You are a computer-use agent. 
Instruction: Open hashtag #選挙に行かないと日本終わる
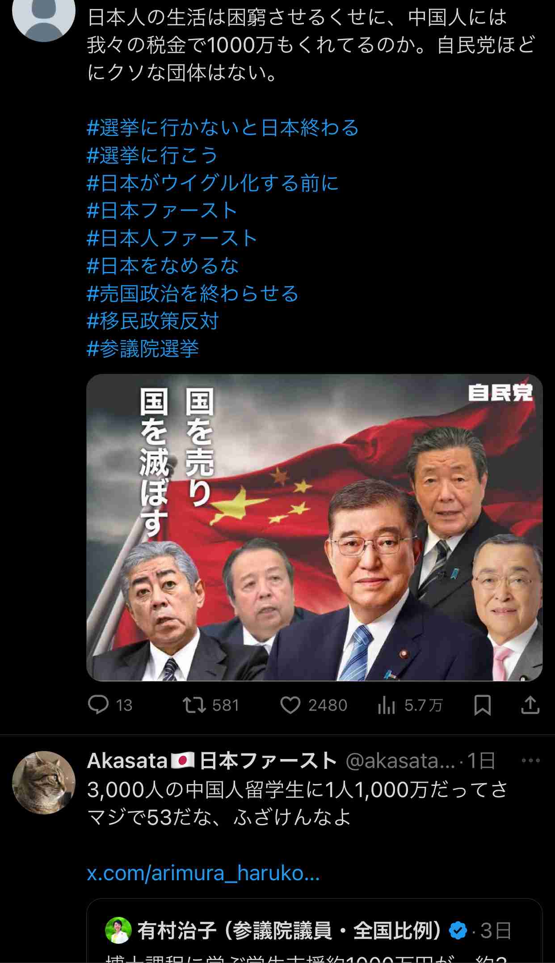tap(223, 128)
